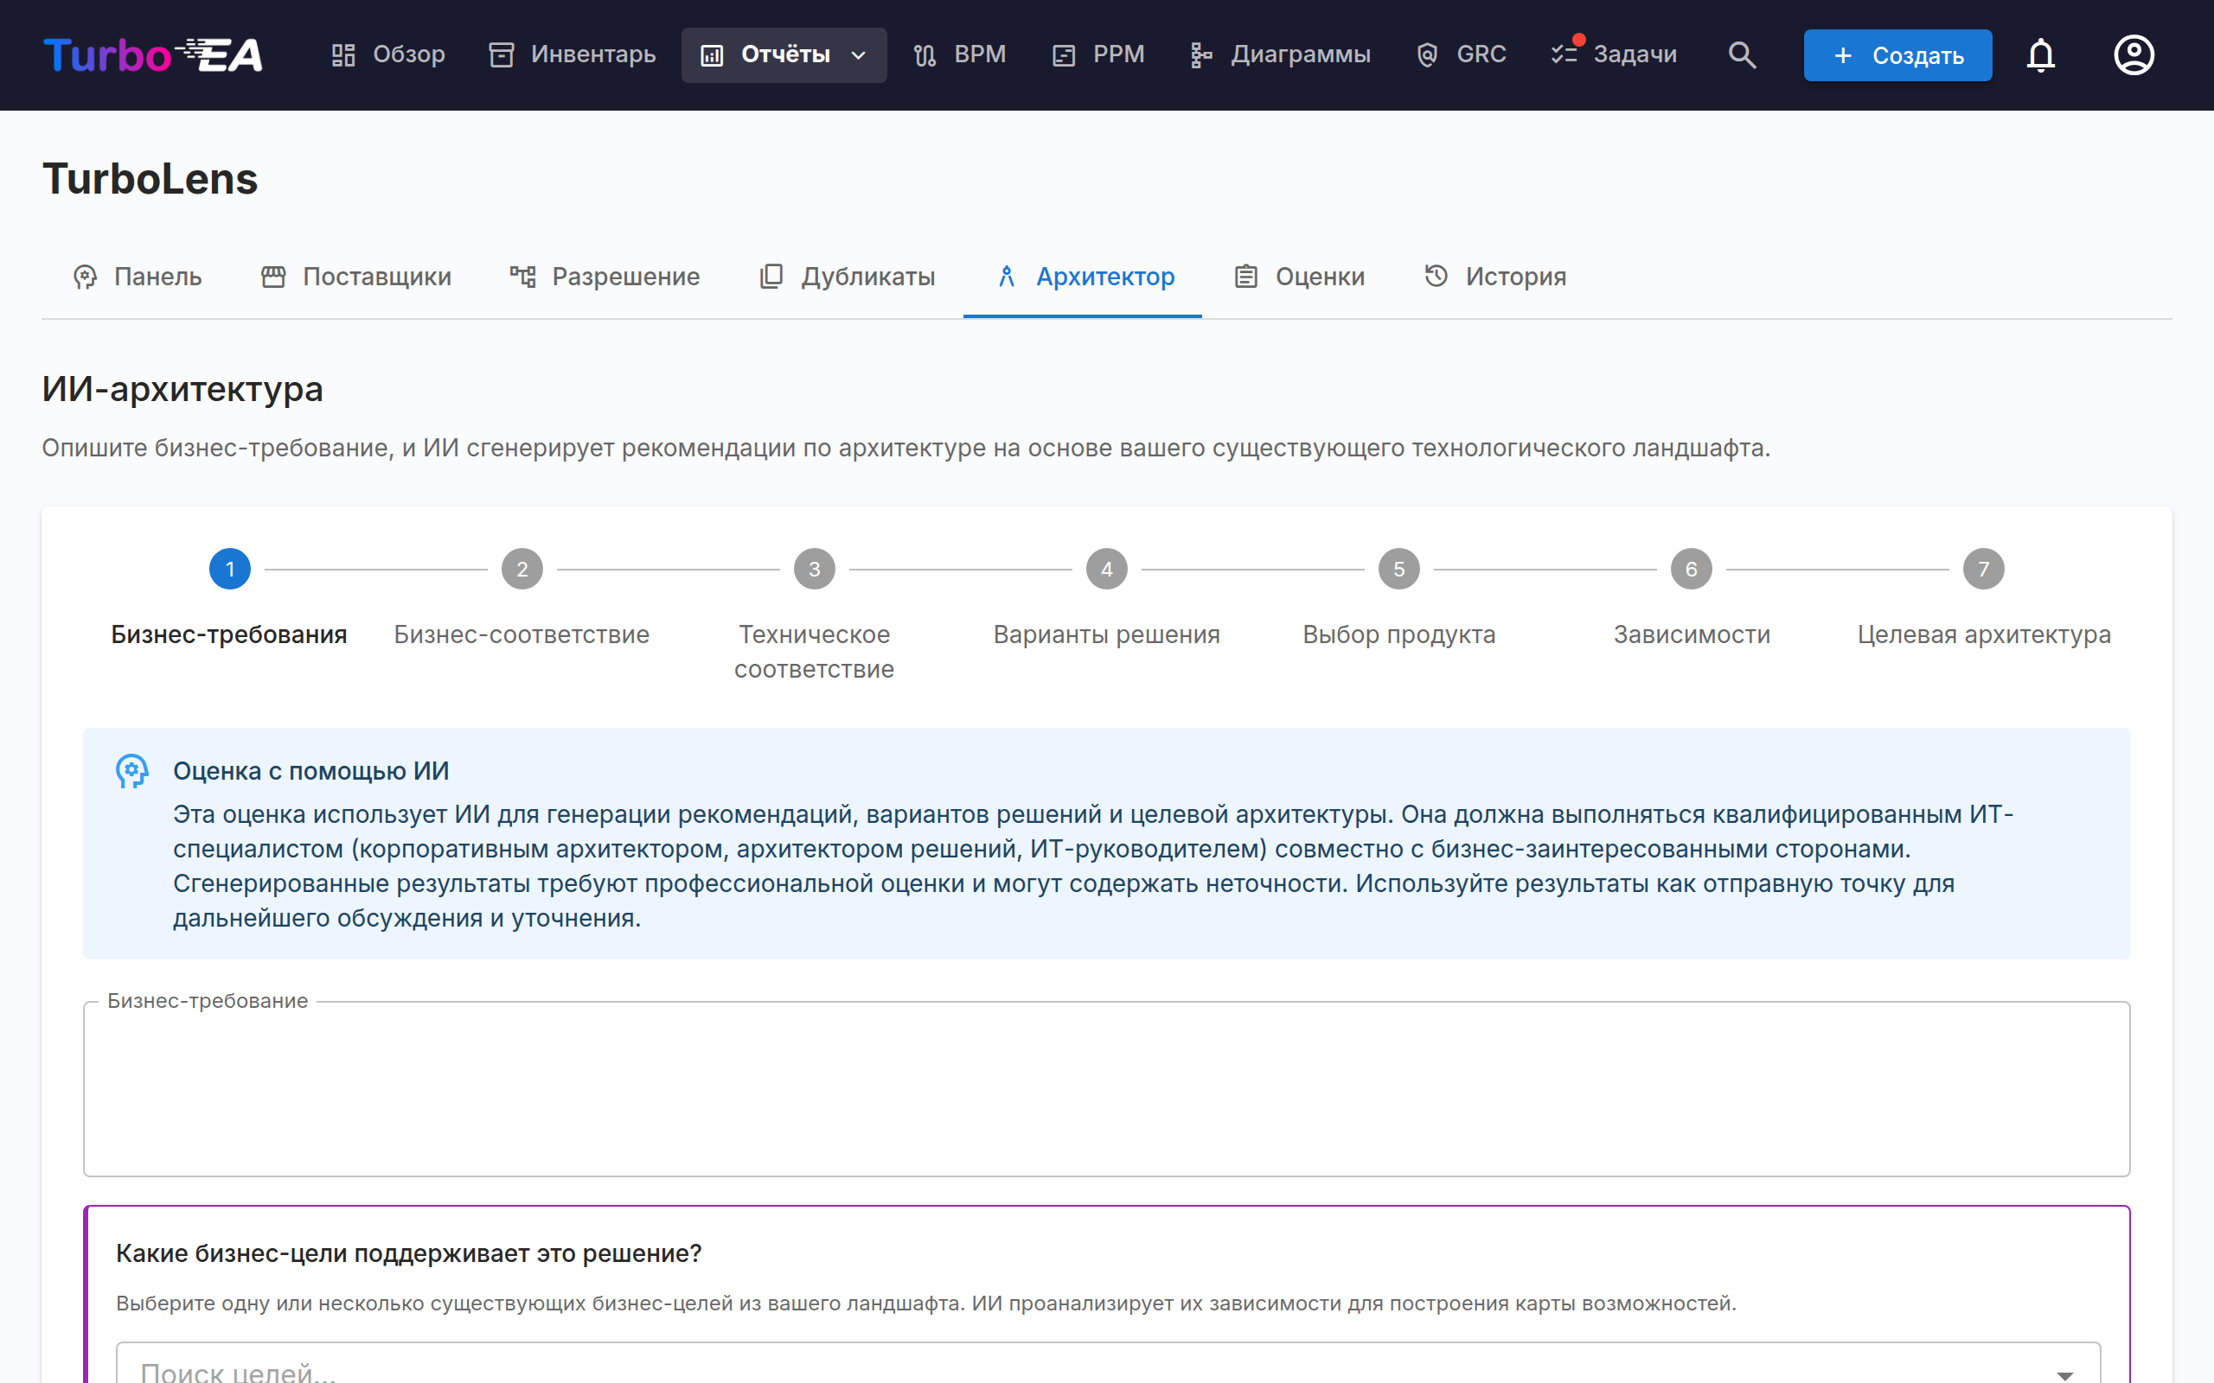Open notifications bell
The height and width of the screenshot is (1383, 2214).
[x=2040, y=54]
